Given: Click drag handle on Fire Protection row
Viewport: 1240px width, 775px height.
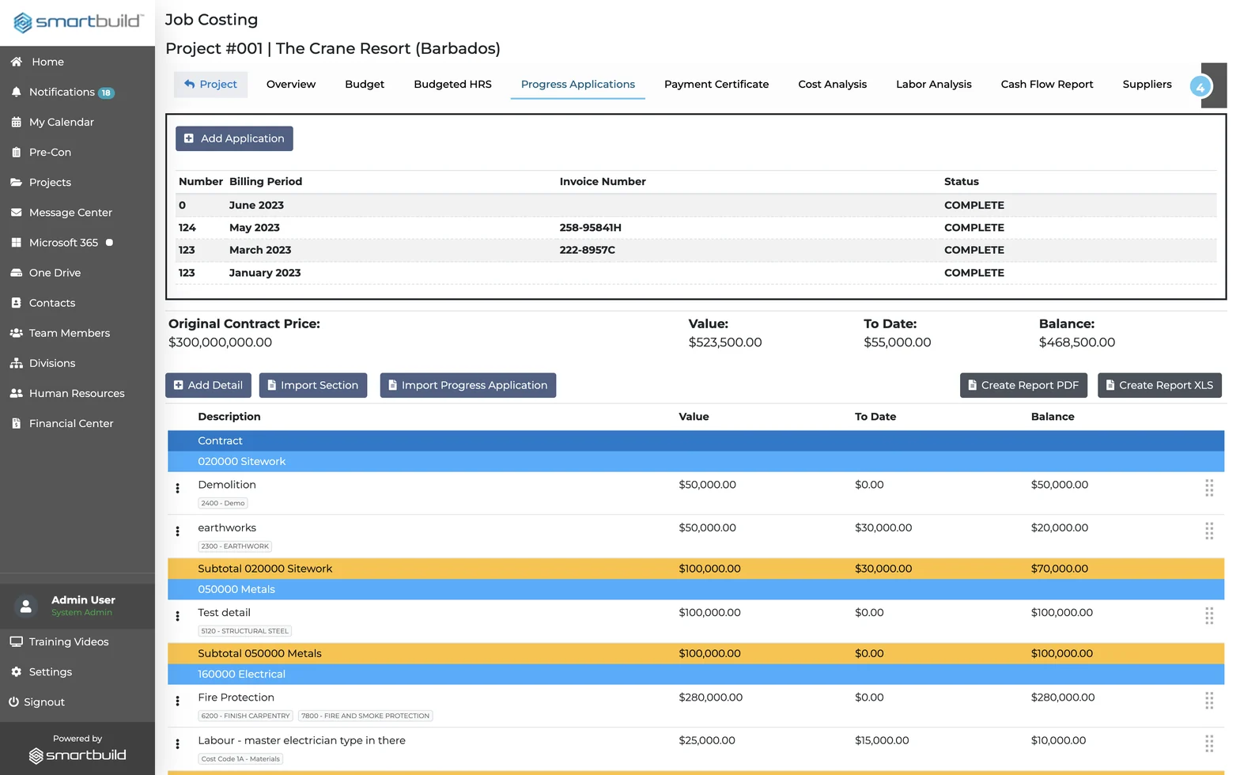Looking at the screenshot, I should pos(1209,700).
